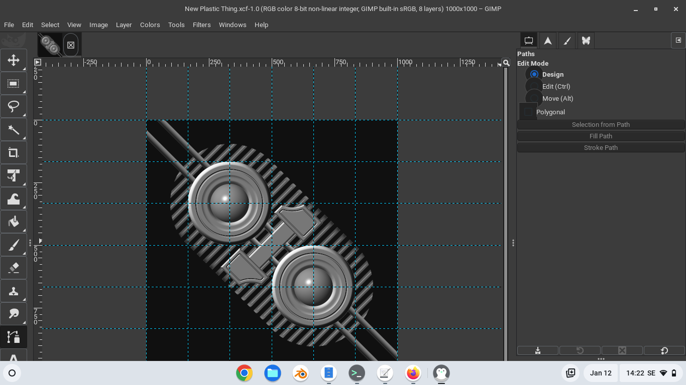This screenshot has width=686, height=385.
Task: Activate the Fuzzy Select wand tool
Action: click(14, 130)
